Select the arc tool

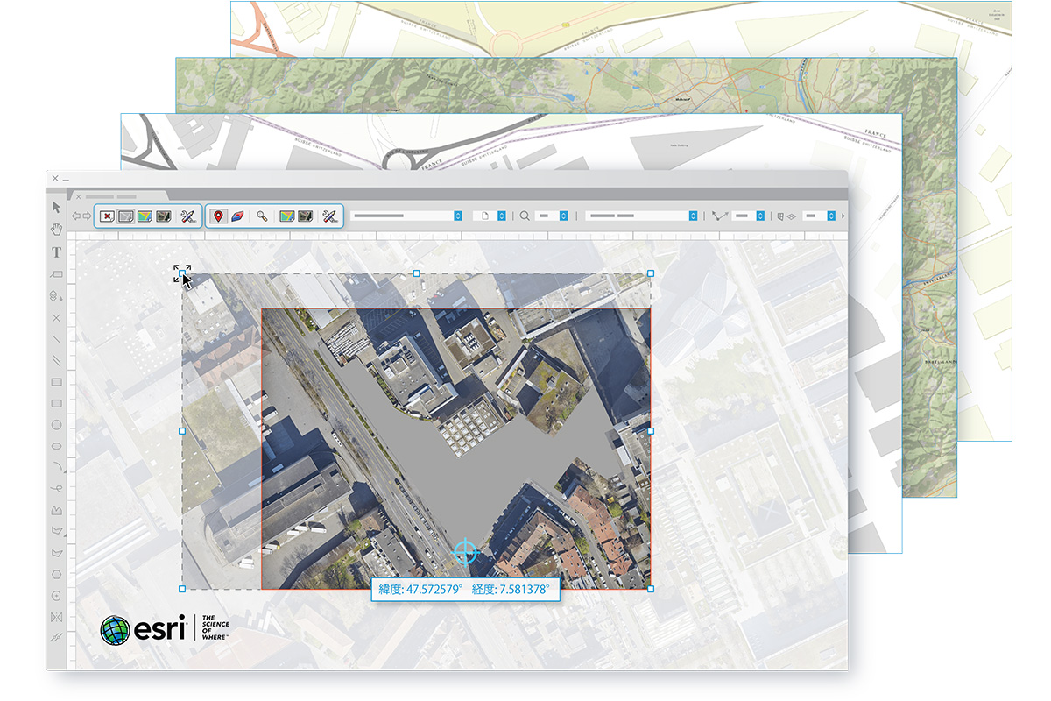pos(57,467)
